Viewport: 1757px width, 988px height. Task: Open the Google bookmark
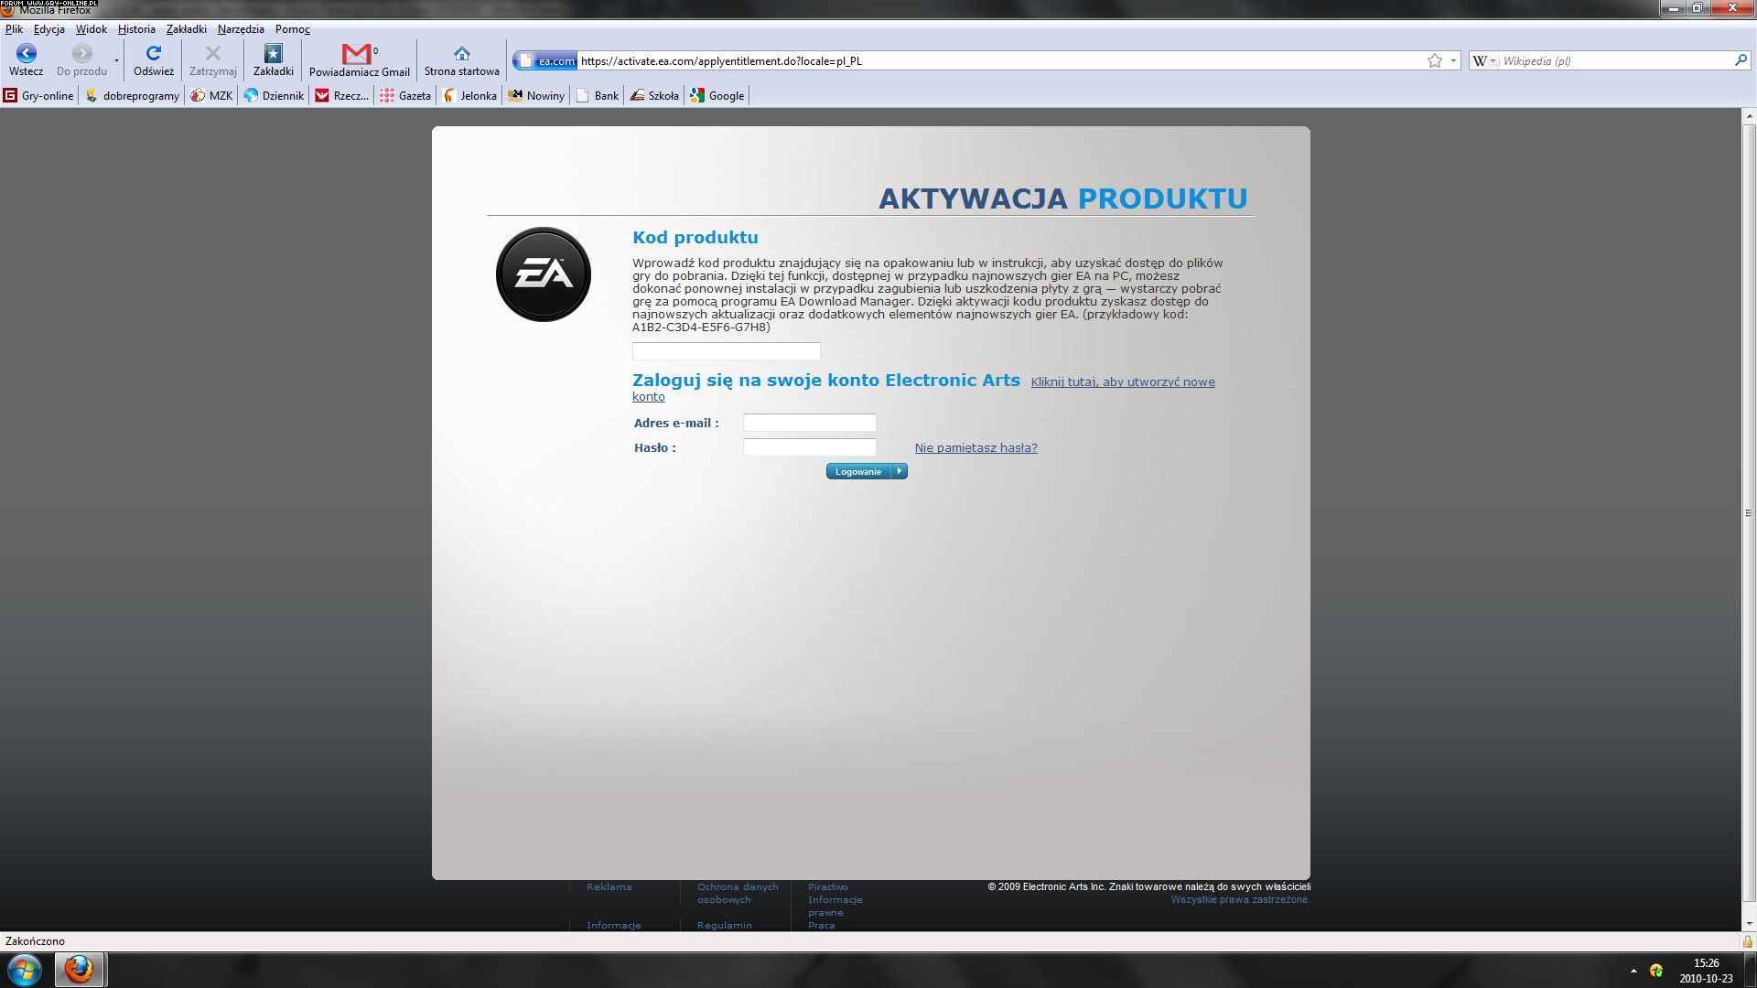(717, 95)
